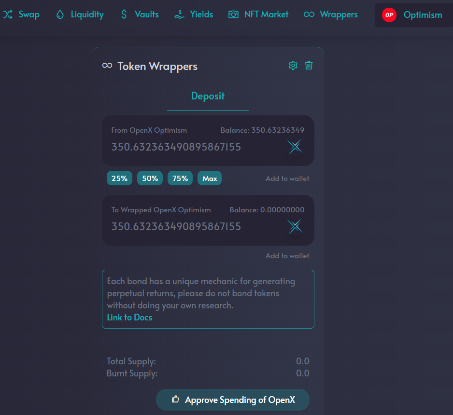The width and height of the screenshot is (453, 415).
Task: Click the Swap shuffle arrows icon
Action: point(8,14)
